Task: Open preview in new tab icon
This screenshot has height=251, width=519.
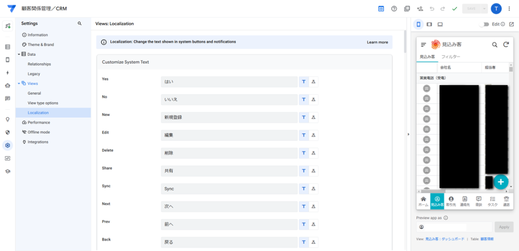Action: click(511, 24)
